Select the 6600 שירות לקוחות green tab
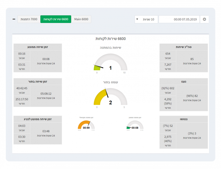The height and width of the screenshot is (169, 221). pyautogui.click(x=56, y=19)
